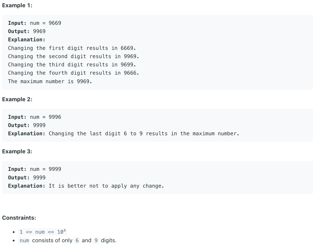Click the Example 2 heading
The height and width of the screenshot is (248, 316).
click(17, 99)
